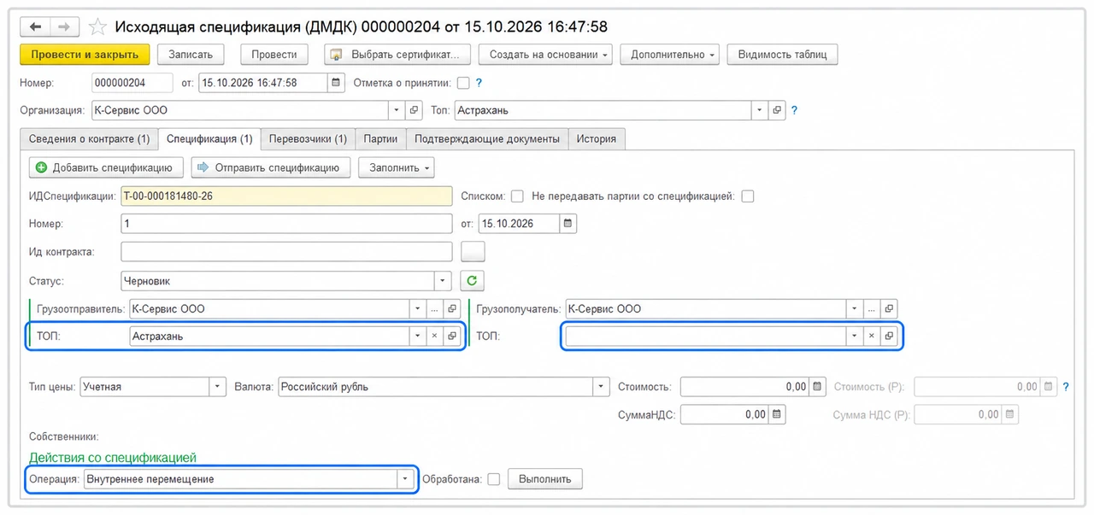Expand the Тип цены Учетная dropdown
Screen dimensions: 1094x515
point(217,387)
